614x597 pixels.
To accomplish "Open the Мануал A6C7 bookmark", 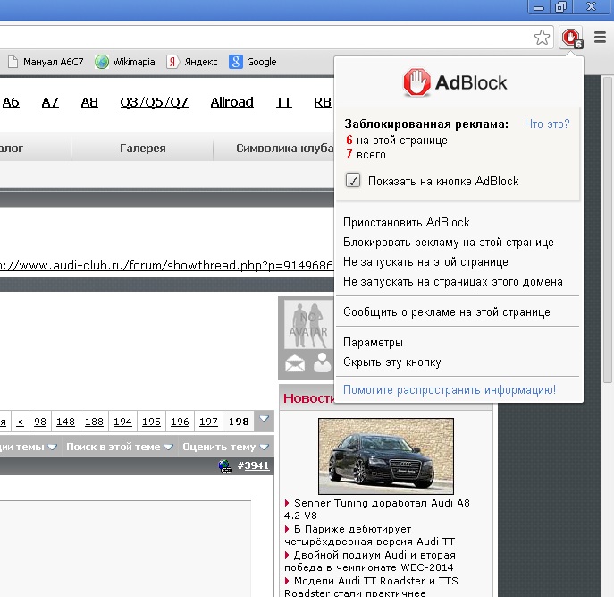I will (46, 62).
